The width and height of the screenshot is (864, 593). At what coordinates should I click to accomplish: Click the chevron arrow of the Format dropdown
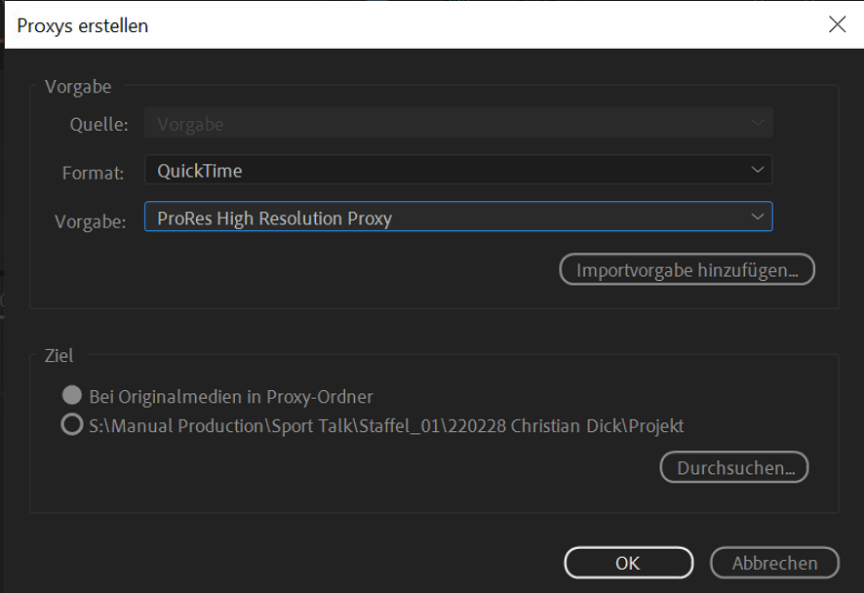pos(758,169)
